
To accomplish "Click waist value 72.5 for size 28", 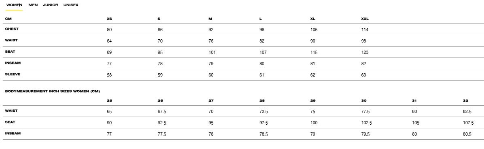I will coord(263,112).
